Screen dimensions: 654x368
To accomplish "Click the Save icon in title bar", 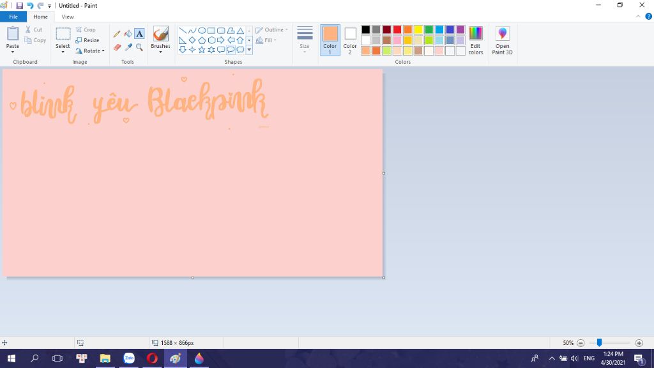I will (x=20, y=5).
